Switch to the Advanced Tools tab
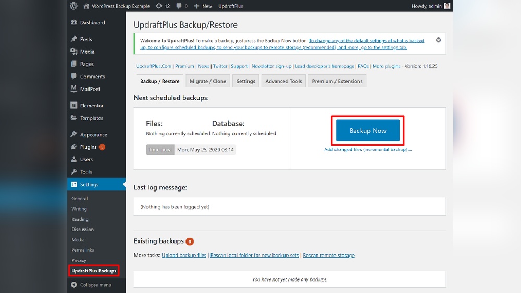 click(283, 81)
